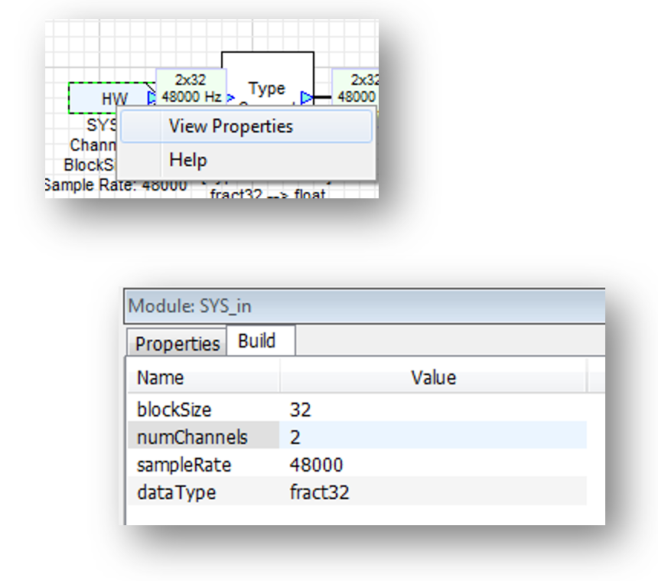Click the HW block output pin

tap(151, 98)
